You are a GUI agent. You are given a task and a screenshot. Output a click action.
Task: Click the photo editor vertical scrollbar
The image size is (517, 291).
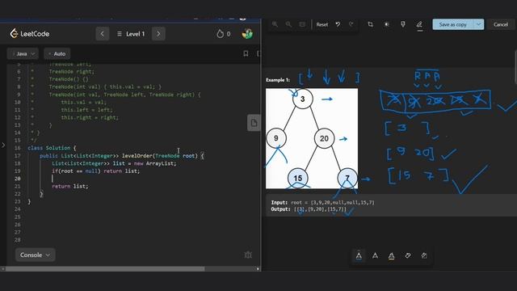click(x=515, y=67)
